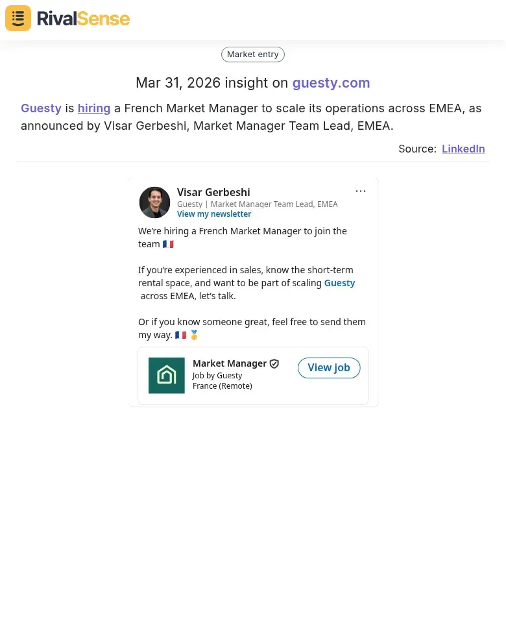
Task: Click the Market Manager job title
Action: coord(230,363)
